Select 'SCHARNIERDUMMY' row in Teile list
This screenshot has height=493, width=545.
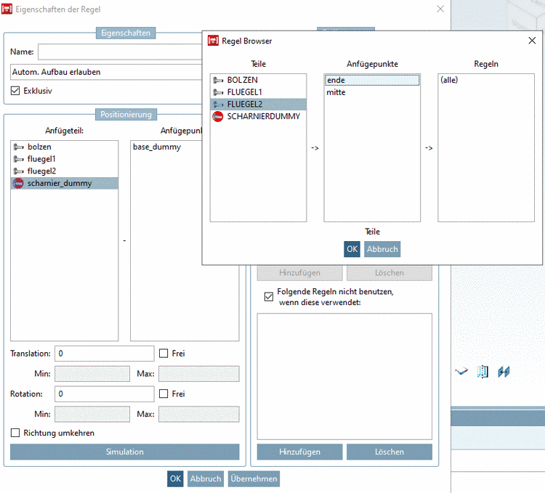[x=258, y=117]
